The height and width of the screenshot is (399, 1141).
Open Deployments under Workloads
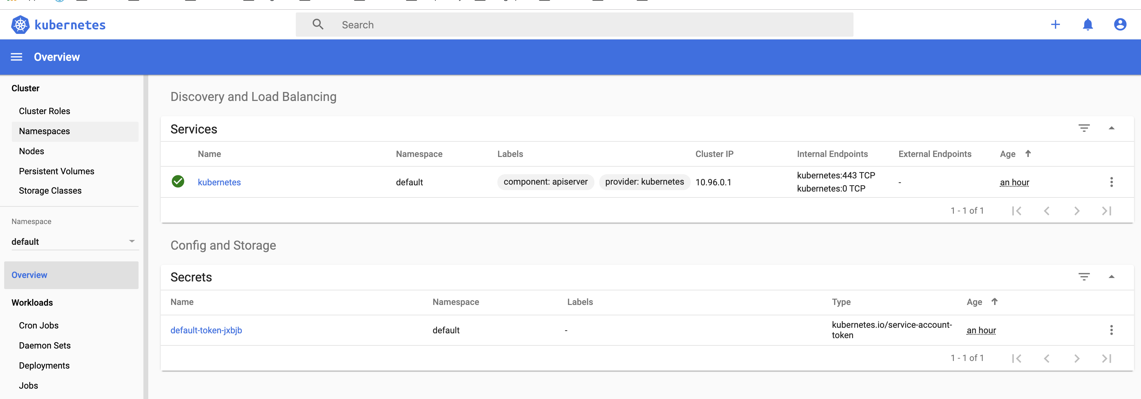44,365
